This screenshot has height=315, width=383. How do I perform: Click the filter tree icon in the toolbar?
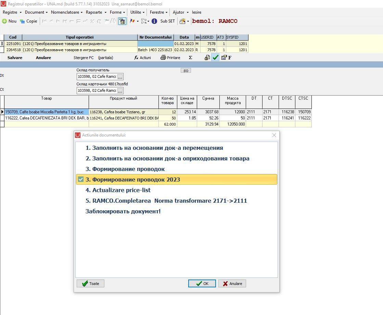pyautogui.click(x=122, y=21)
